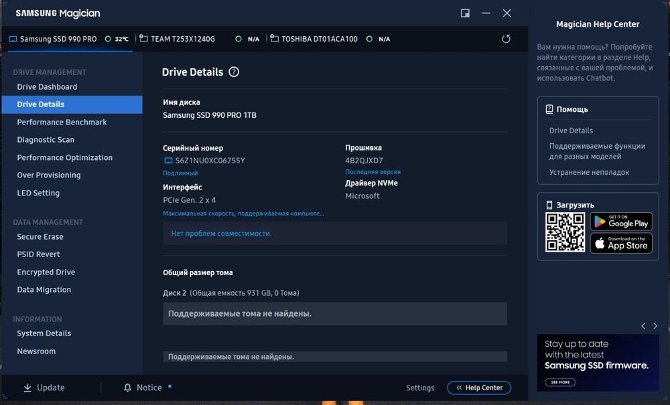Click the Notice bell icon
This screenshot has height=405, width=670.
click(127, 388)
